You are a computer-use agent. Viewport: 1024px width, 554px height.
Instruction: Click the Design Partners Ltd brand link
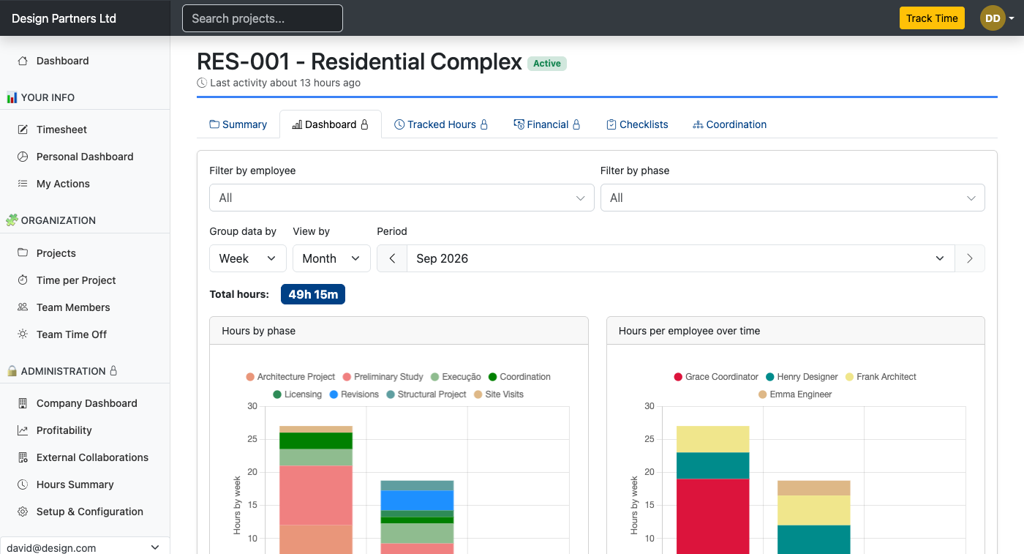[64, 18]
